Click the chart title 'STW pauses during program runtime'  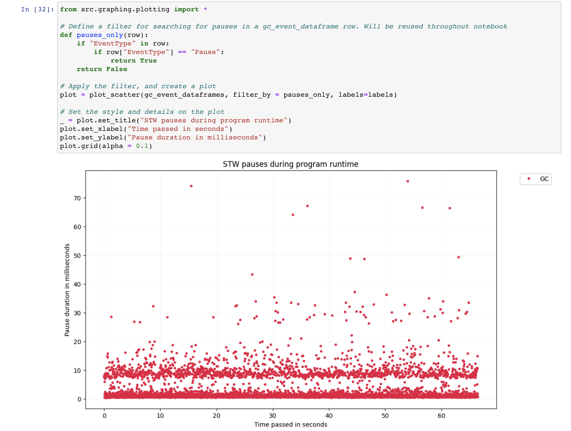291,164
